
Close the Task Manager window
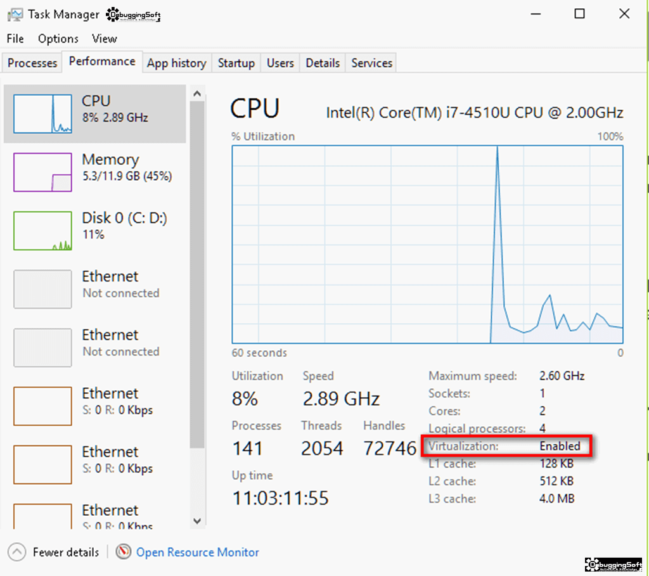624,14
